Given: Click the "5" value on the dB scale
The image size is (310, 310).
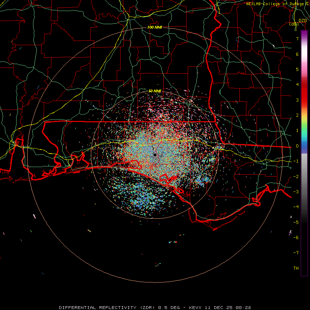Looking at the screenshot, I should pos(297,69).
